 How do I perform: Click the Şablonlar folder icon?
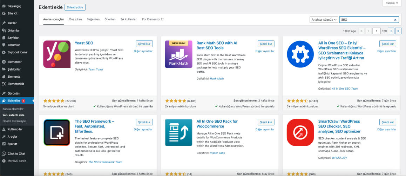point(4,69)
